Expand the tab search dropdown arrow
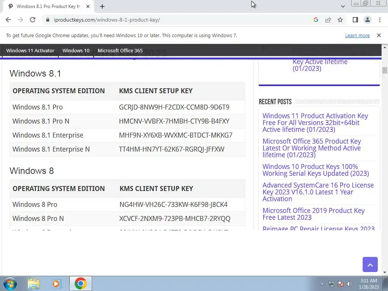The width and height of the screenshot is (388, 291). (x=343, y=6)
